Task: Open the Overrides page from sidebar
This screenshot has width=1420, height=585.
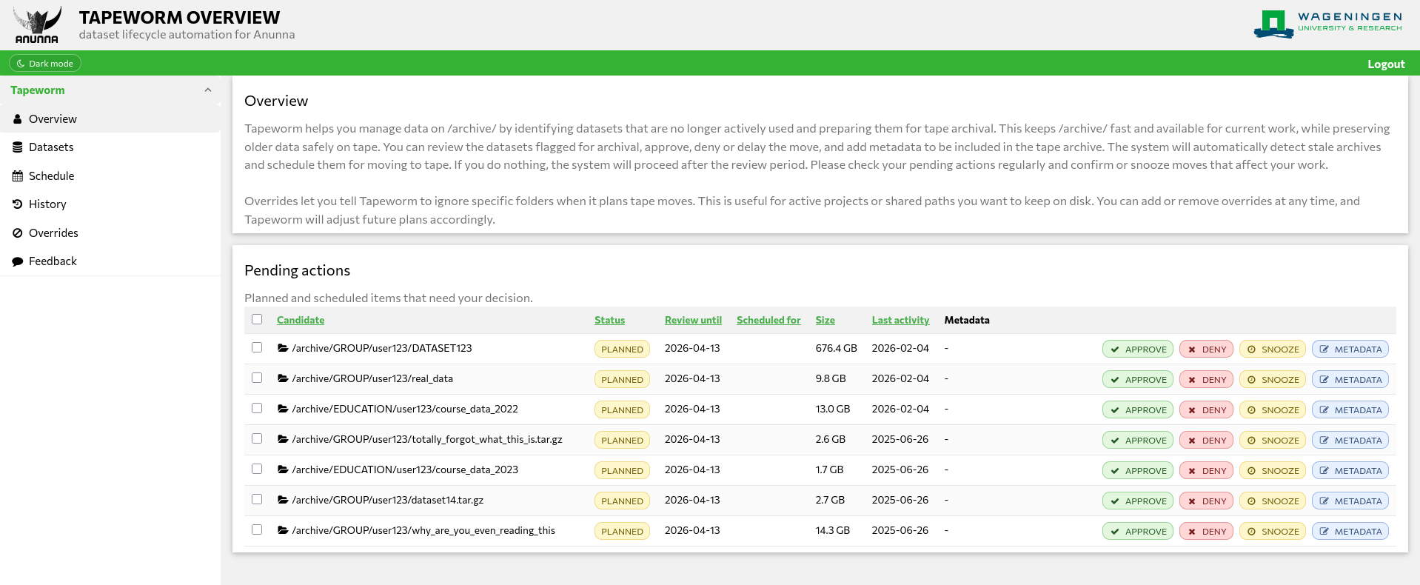Action: (53, 233)
